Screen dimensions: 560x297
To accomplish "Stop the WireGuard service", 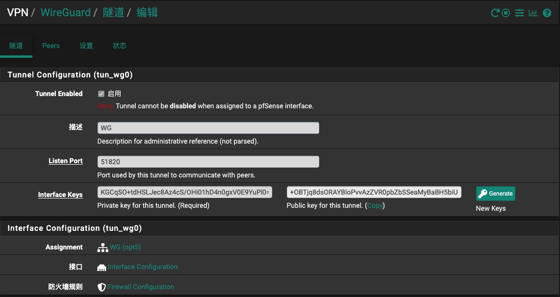I will coord(506,13).
